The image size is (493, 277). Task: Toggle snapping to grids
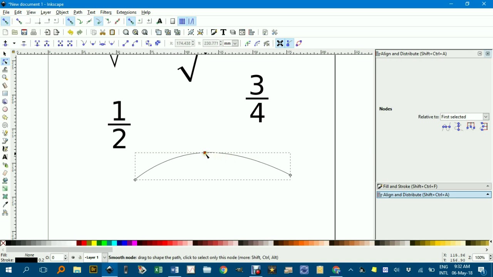[182, 21]
